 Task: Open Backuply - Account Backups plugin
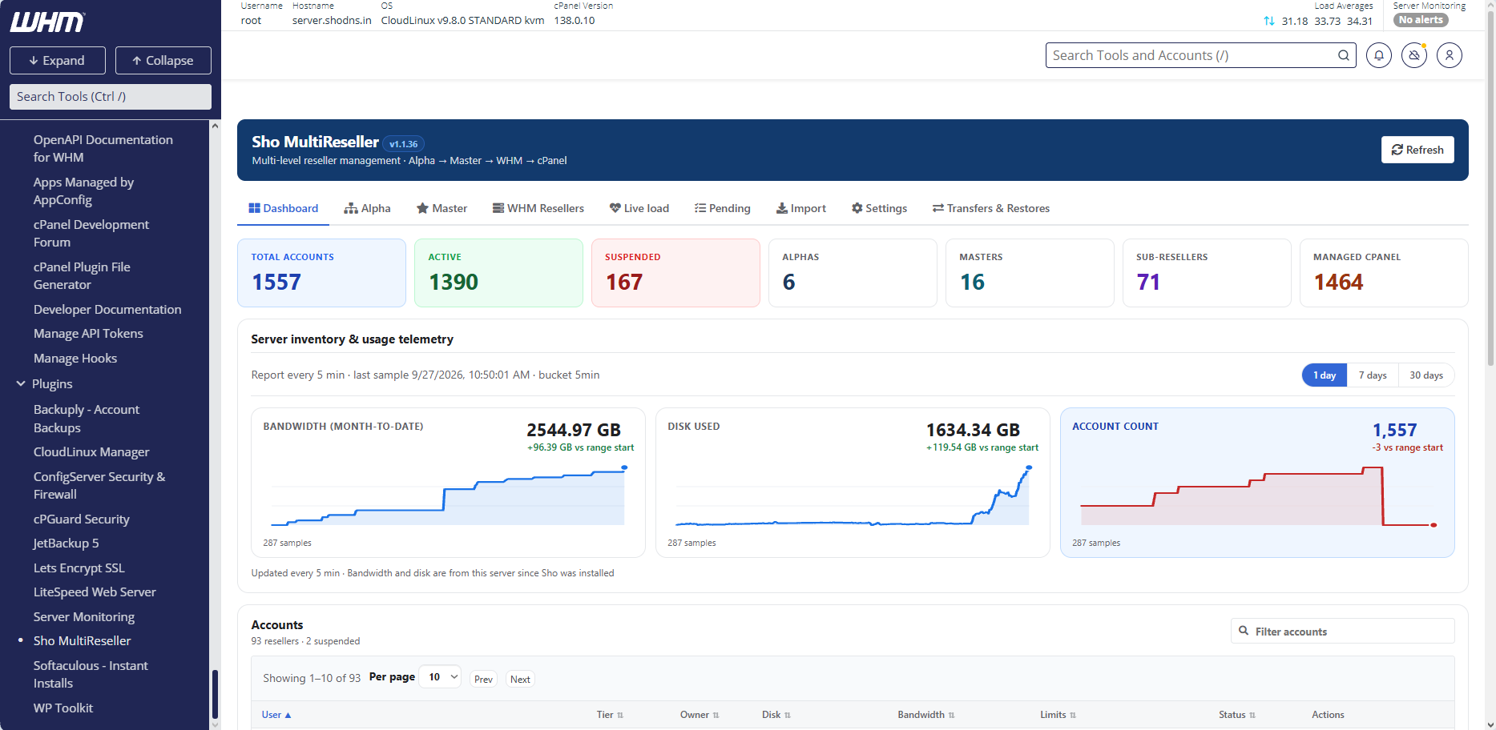click(87, 419)
